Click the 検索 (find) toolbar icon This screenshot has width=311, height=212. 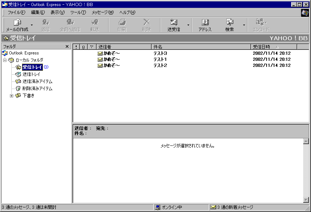229,25
